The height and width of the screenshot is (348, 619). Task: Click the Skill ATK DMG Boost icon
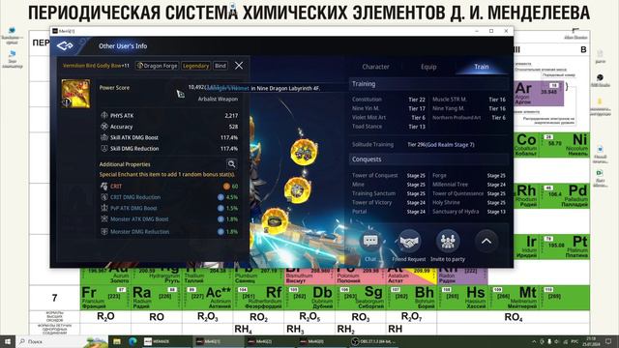[x=104, y=137]
